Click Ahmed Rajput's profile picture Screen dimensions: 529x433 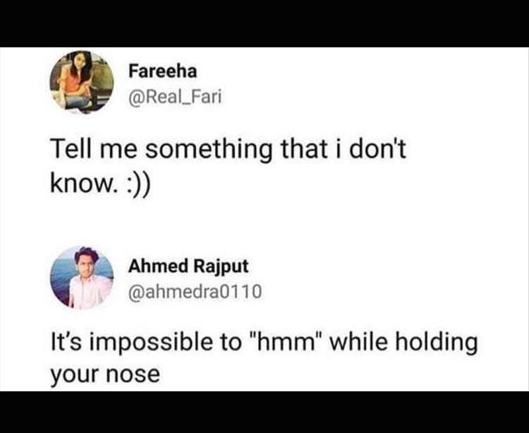tap(81, 278)
